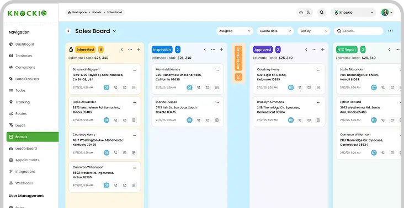Viewport: 404px width, 208px height.
Task: Click the Interested column label
Action: [x=86, y=50]
